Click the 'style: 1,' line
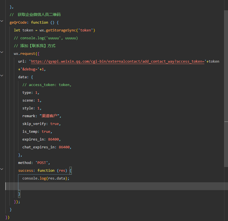228x221 pixels. [32, 108]
